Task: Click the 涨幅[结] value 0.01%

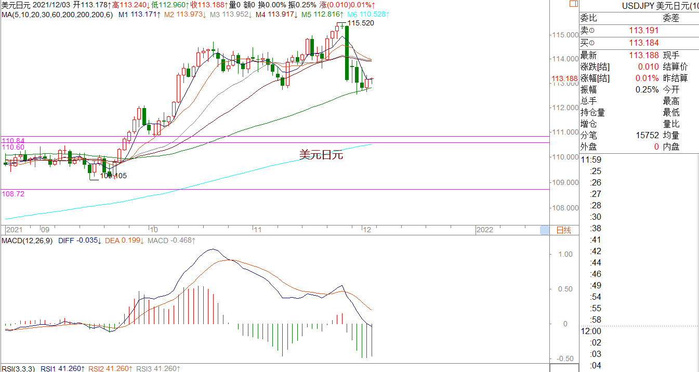Action: click(x=647, y=78)
